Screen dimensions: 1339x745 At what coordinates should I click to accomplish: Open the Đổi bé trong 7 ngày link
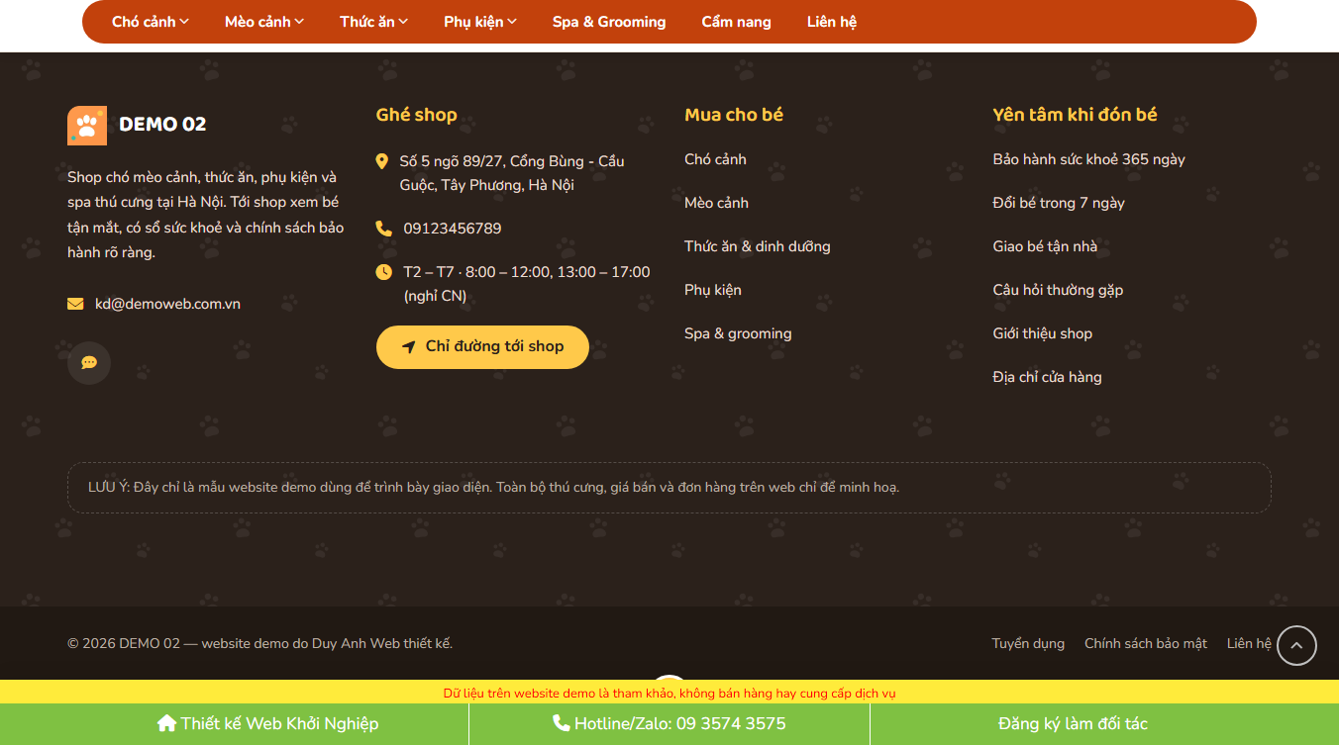click(1059, 203)
